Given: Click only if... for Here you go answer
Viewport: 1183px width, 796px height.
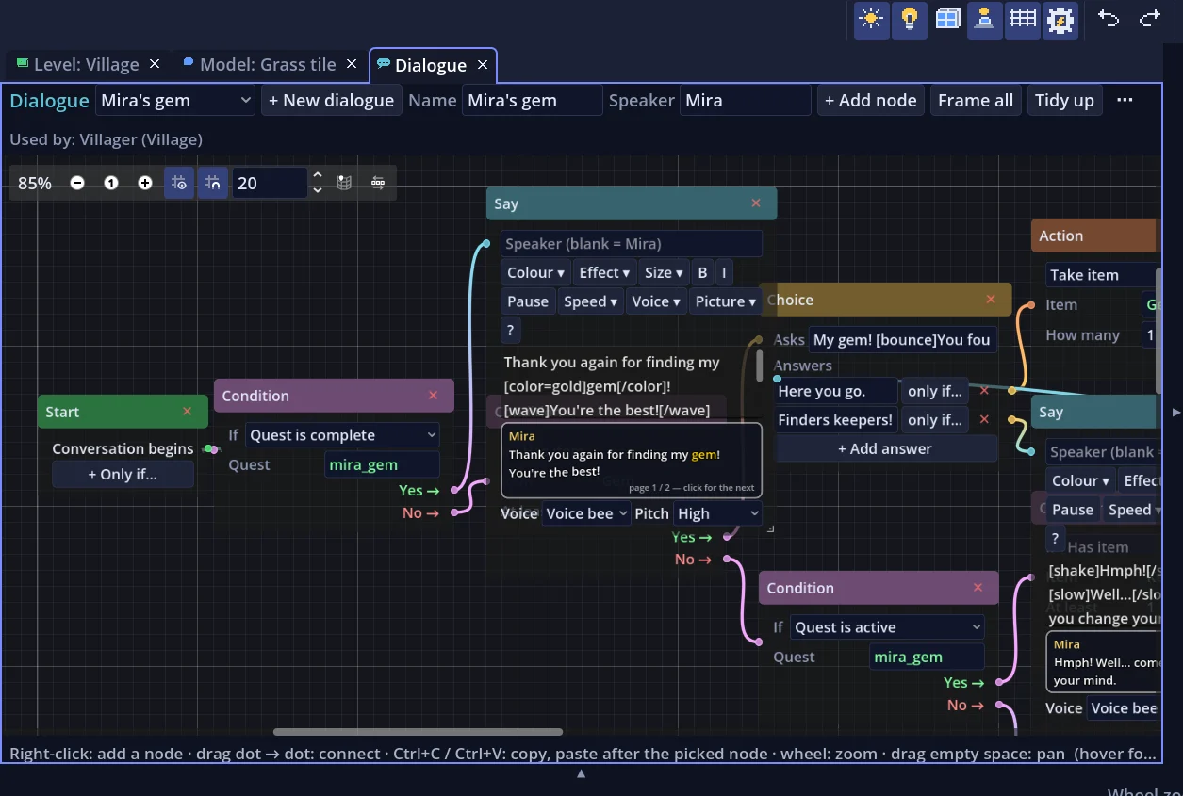Looking at the screenshot, I should pos(934,391).
